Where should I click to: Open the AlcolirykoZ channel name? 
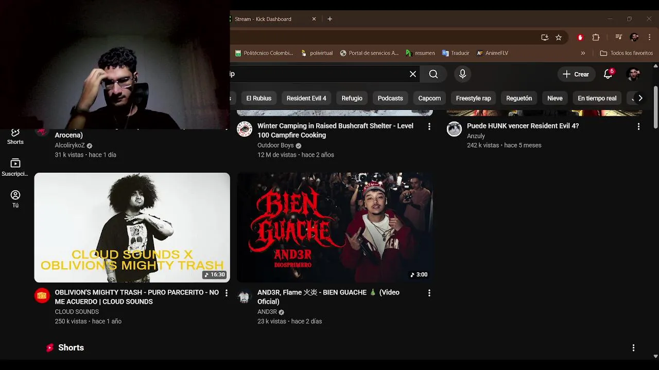click(x=70, y=145)
